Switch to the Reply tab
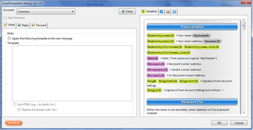This screenshot has width=253, height=130. point(23,25)
